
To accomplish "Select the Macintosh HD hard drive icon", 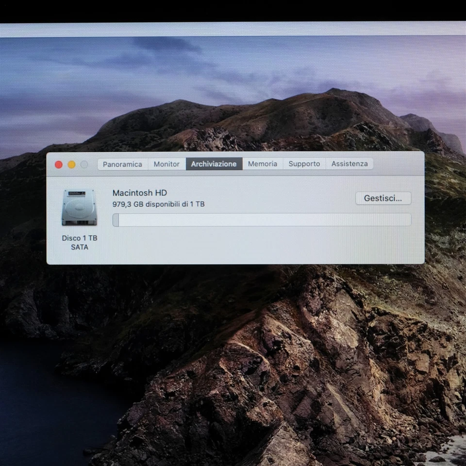I will coord(79,209).
